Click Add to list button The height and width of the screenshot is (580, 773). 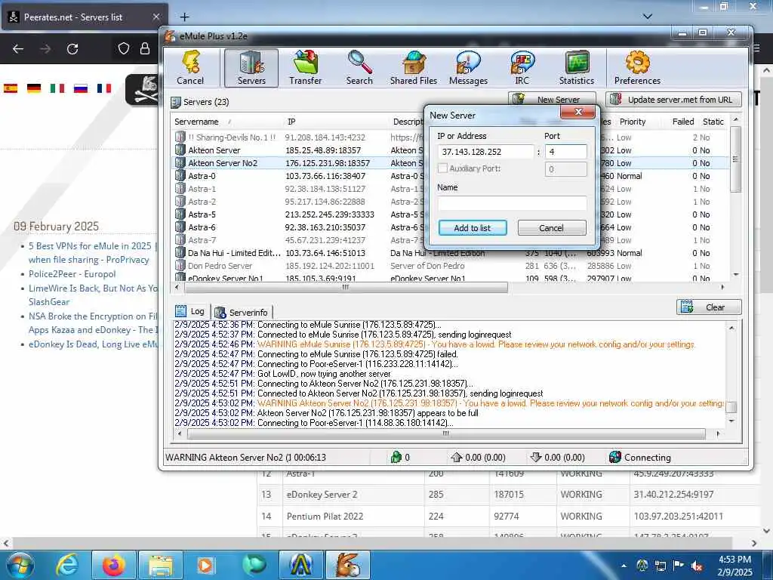pos(473,228)
